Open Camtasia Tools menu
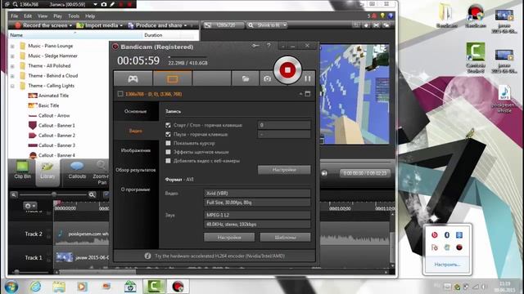This screenshot has height=294, width=524. pos(74,16)
